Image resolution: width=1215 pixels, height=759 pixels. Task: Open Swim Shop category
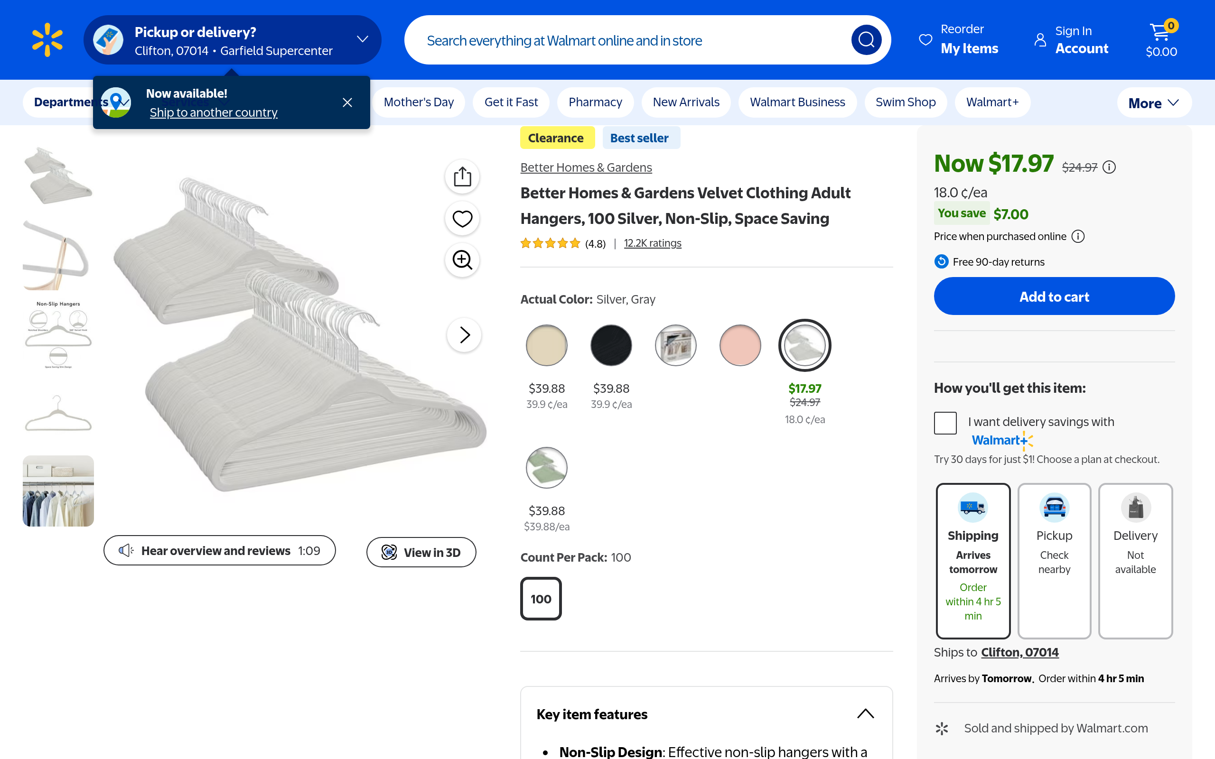(906, 102)
